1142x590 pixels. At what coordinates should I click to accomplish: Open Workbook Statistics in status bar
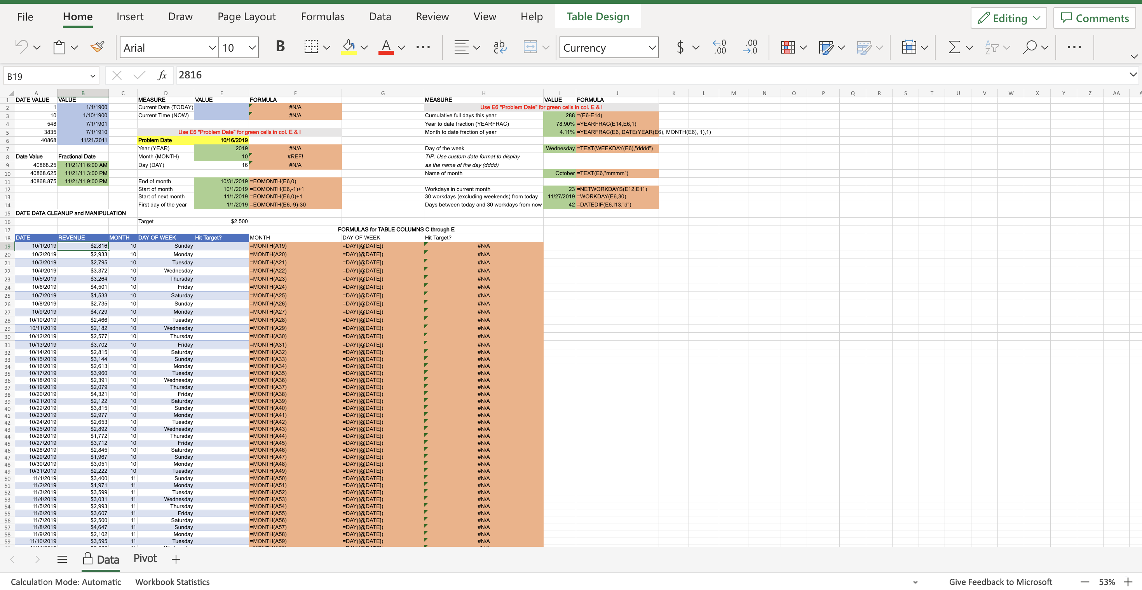[x=173, y=581]
